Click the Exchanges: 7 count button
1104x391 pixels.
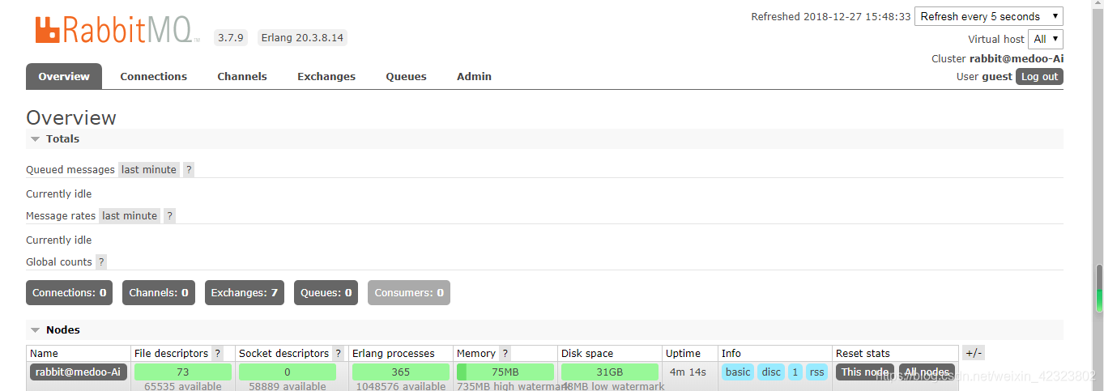coord(245,292)
